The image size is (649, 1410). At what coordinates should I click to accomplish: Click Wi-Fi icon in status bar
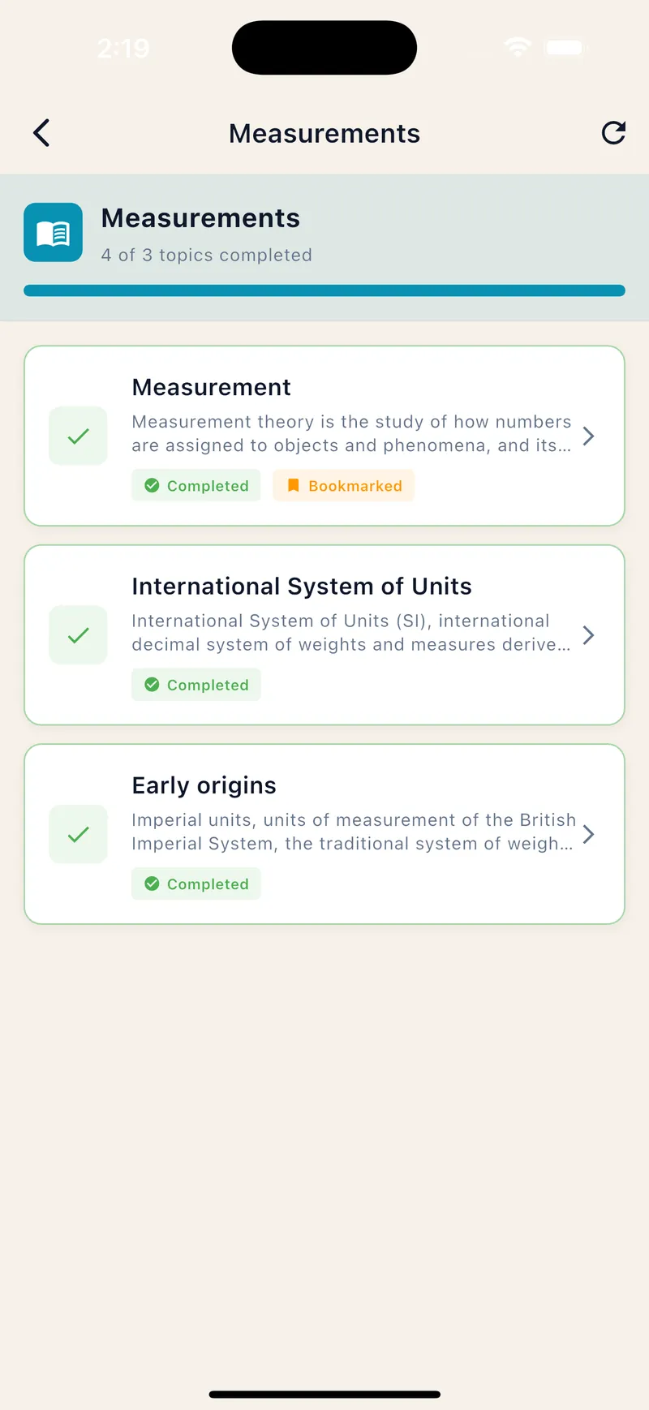(518, 48)
